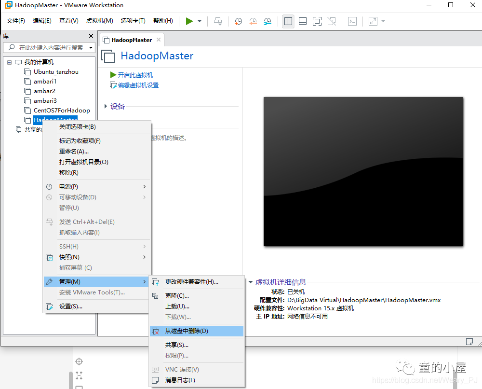This screenshot has width=482, height=389.
Task: Click the settings icon beside 设置(S)...
Action: coord(49,306)
